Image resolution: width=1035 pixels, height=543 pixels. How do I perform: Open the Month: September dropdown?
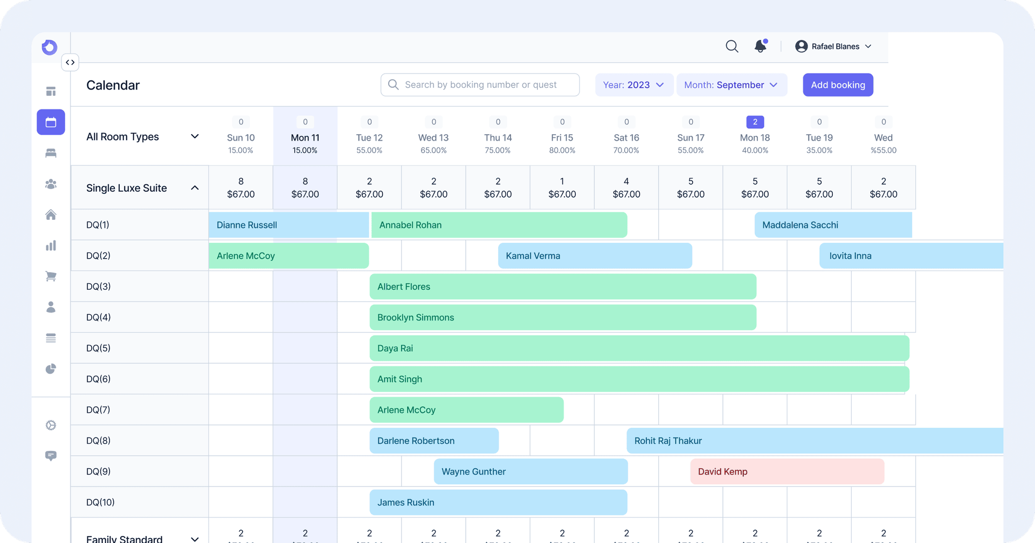pos(732,85)
